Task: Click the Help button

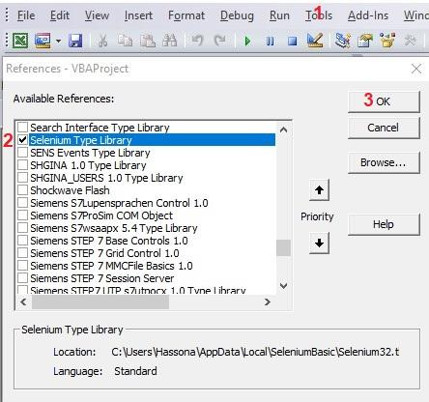Action: 384,224
